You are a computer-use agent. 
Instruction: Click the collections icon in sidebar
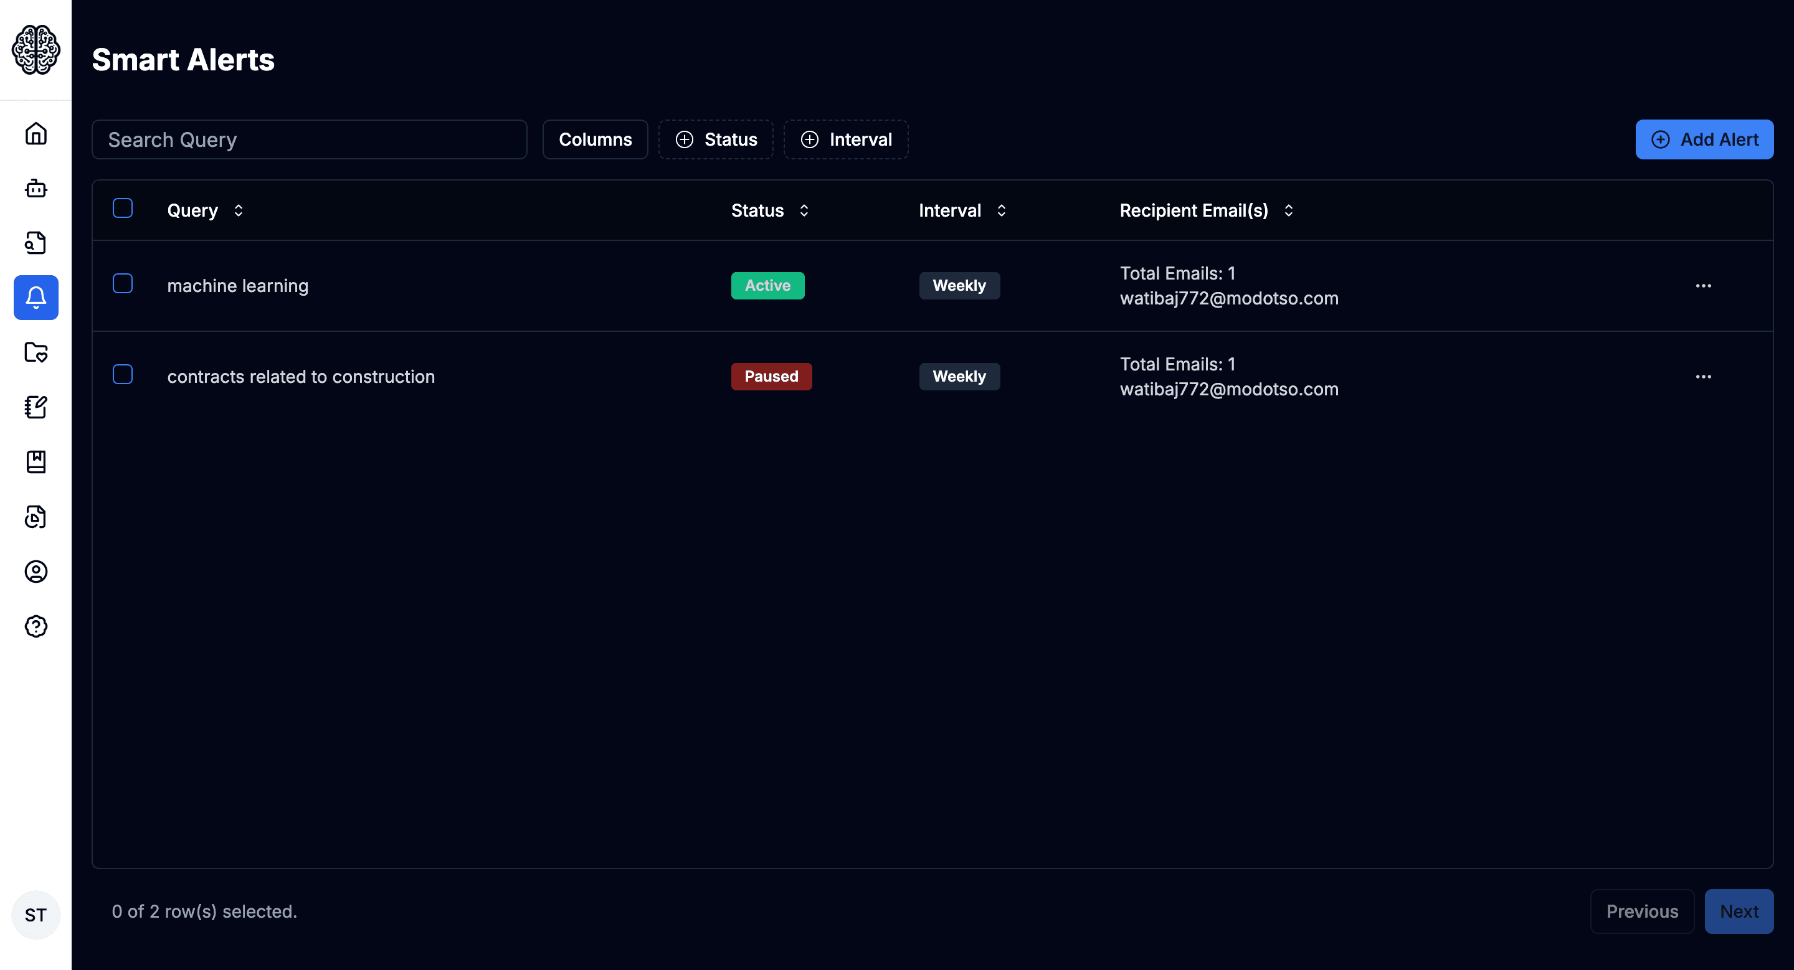(x=36, y=352)
